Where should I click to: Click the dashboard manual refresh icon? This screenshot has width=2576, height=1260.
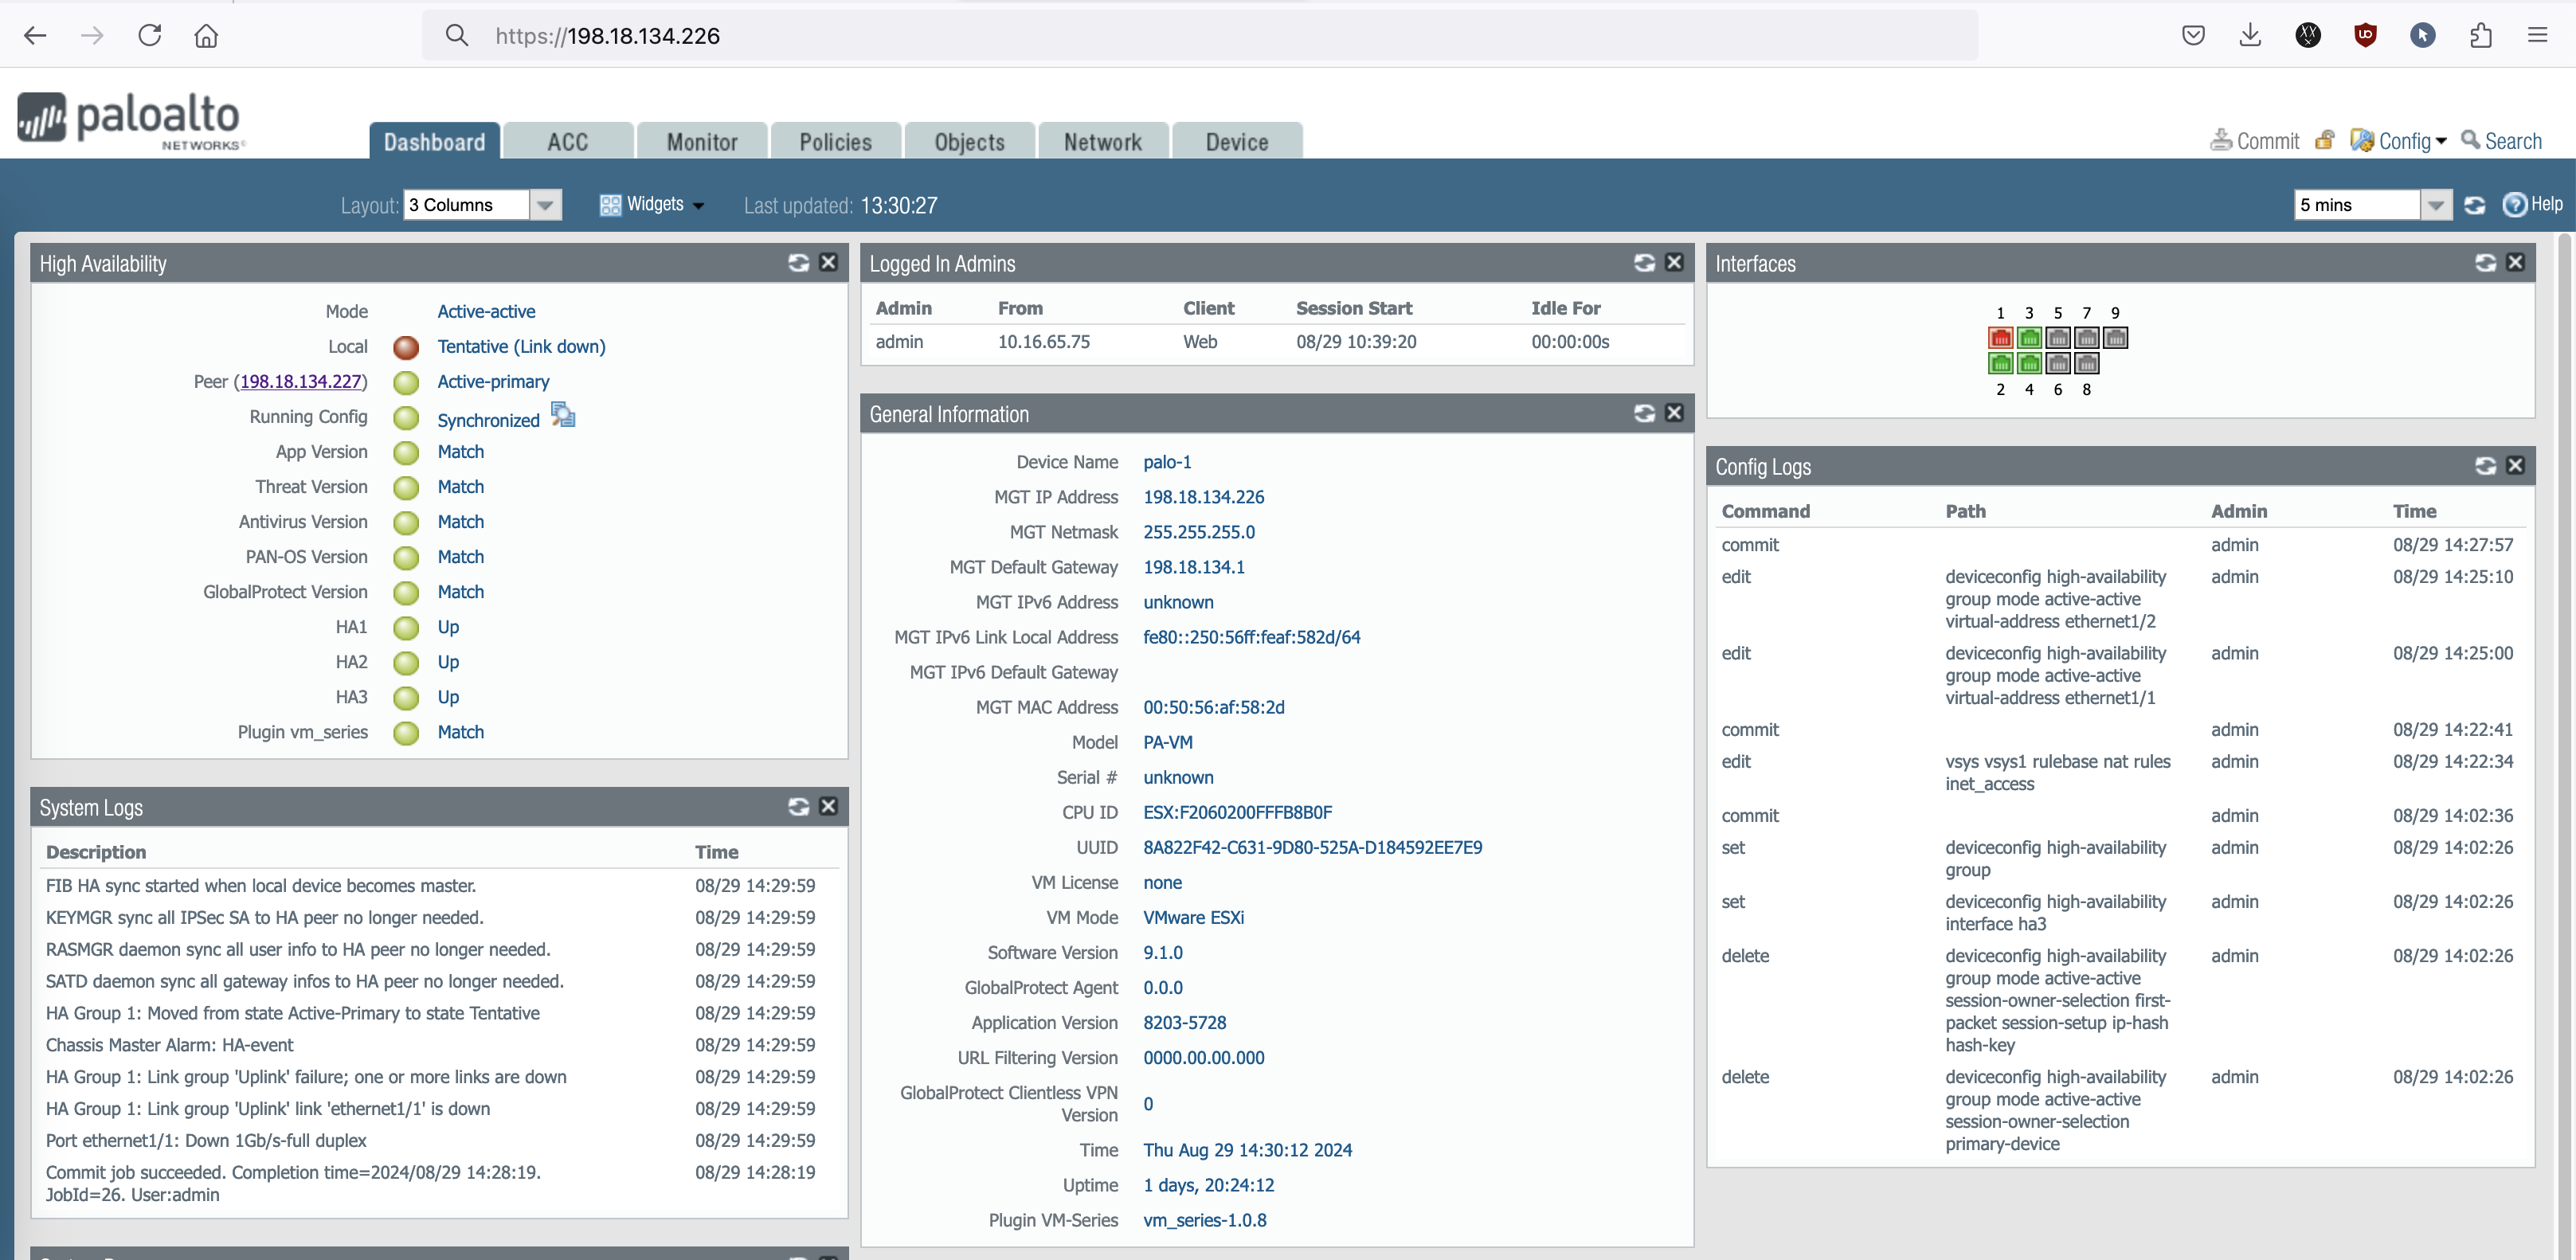coord(2475,205)
